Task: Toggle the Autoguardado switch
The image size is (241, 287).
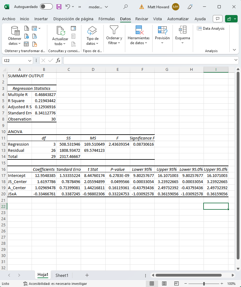Action: point(46,6)
